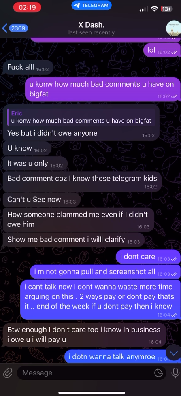
Task: Tap the 'last seen recently' status text
Action: [x=92, y=32]
